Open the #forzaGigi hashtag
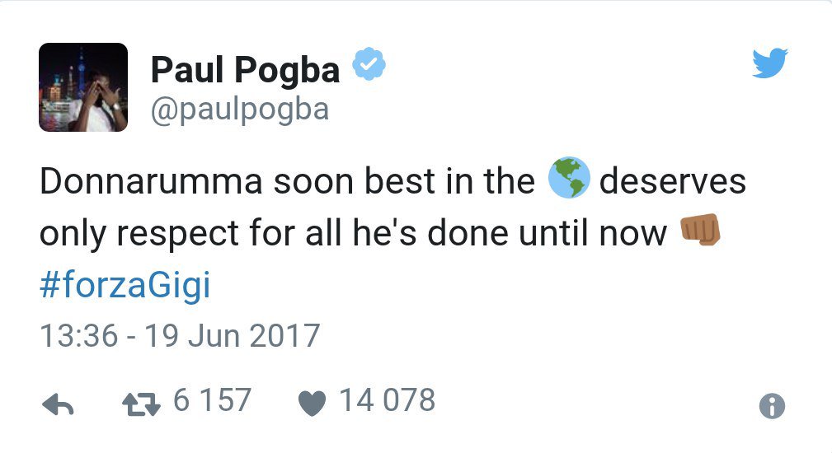This screenshot has height=453, width=832. (125, 285)
